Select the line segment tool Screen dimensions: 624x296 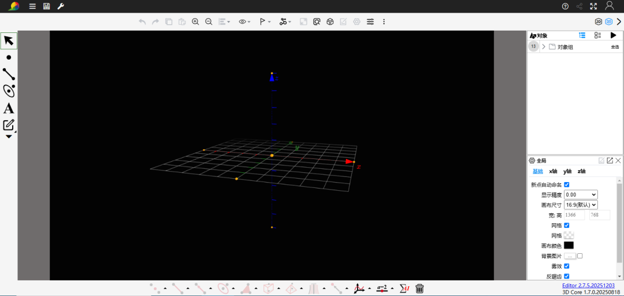9,74
